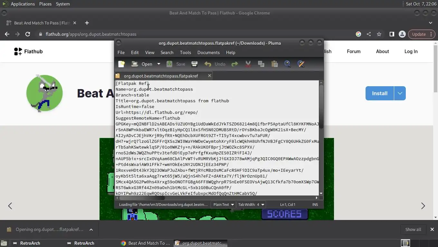This screenshot has height=247, width=438.
Task: Close the Chrome downloads bar
Action: pyautogui.click(x=432, y=230)
